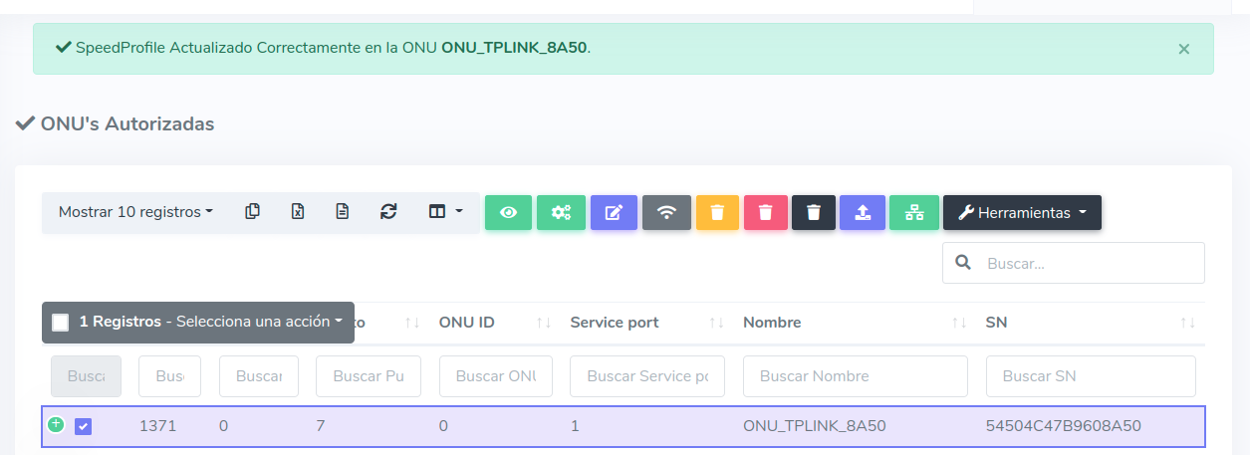This screenshot has width=1250, height=455.
Task: Open the Herramientas dropdown menu
Action: [1022, 213]
